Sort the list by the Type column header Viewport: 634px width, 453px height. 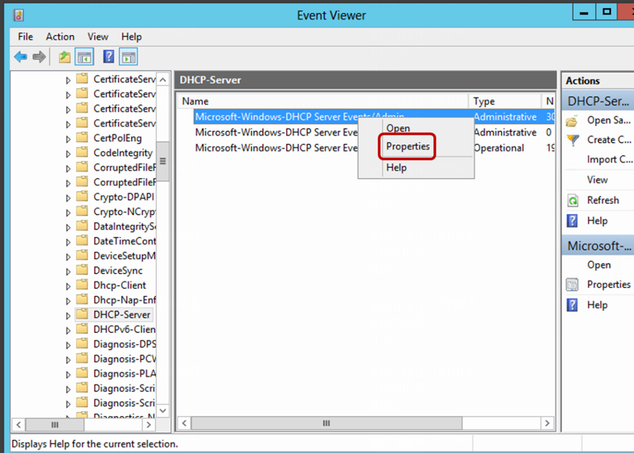(x=504, y=101)
